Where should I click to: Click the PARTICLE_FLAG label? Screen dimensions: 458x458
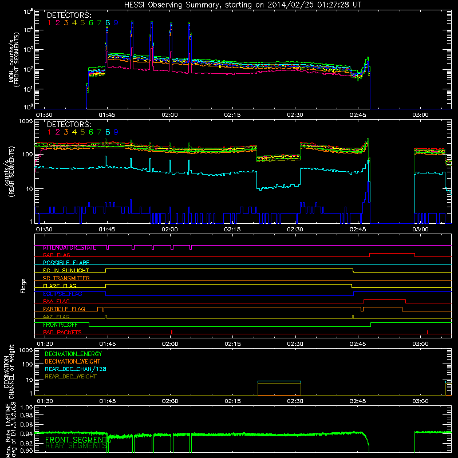point(64,309)
